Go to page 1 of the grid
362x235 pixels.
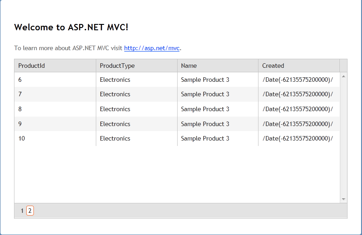22,211
